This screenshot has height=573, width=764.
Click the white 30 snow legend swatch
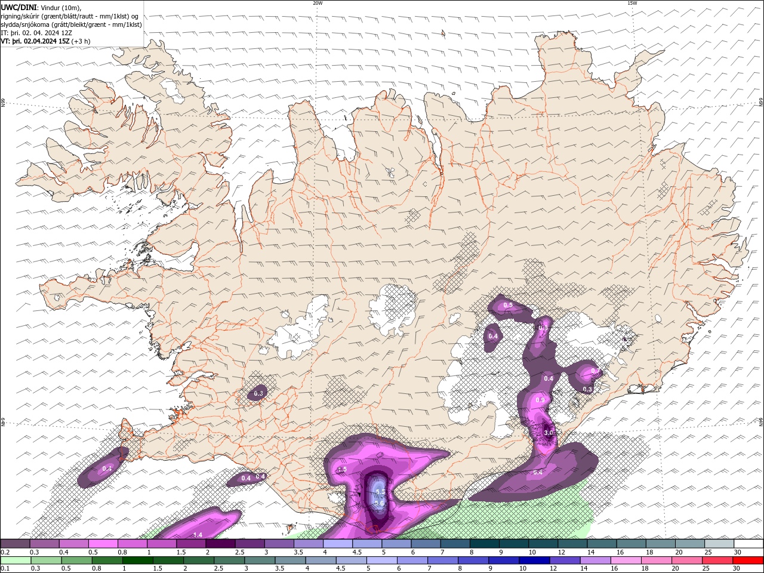748,544
